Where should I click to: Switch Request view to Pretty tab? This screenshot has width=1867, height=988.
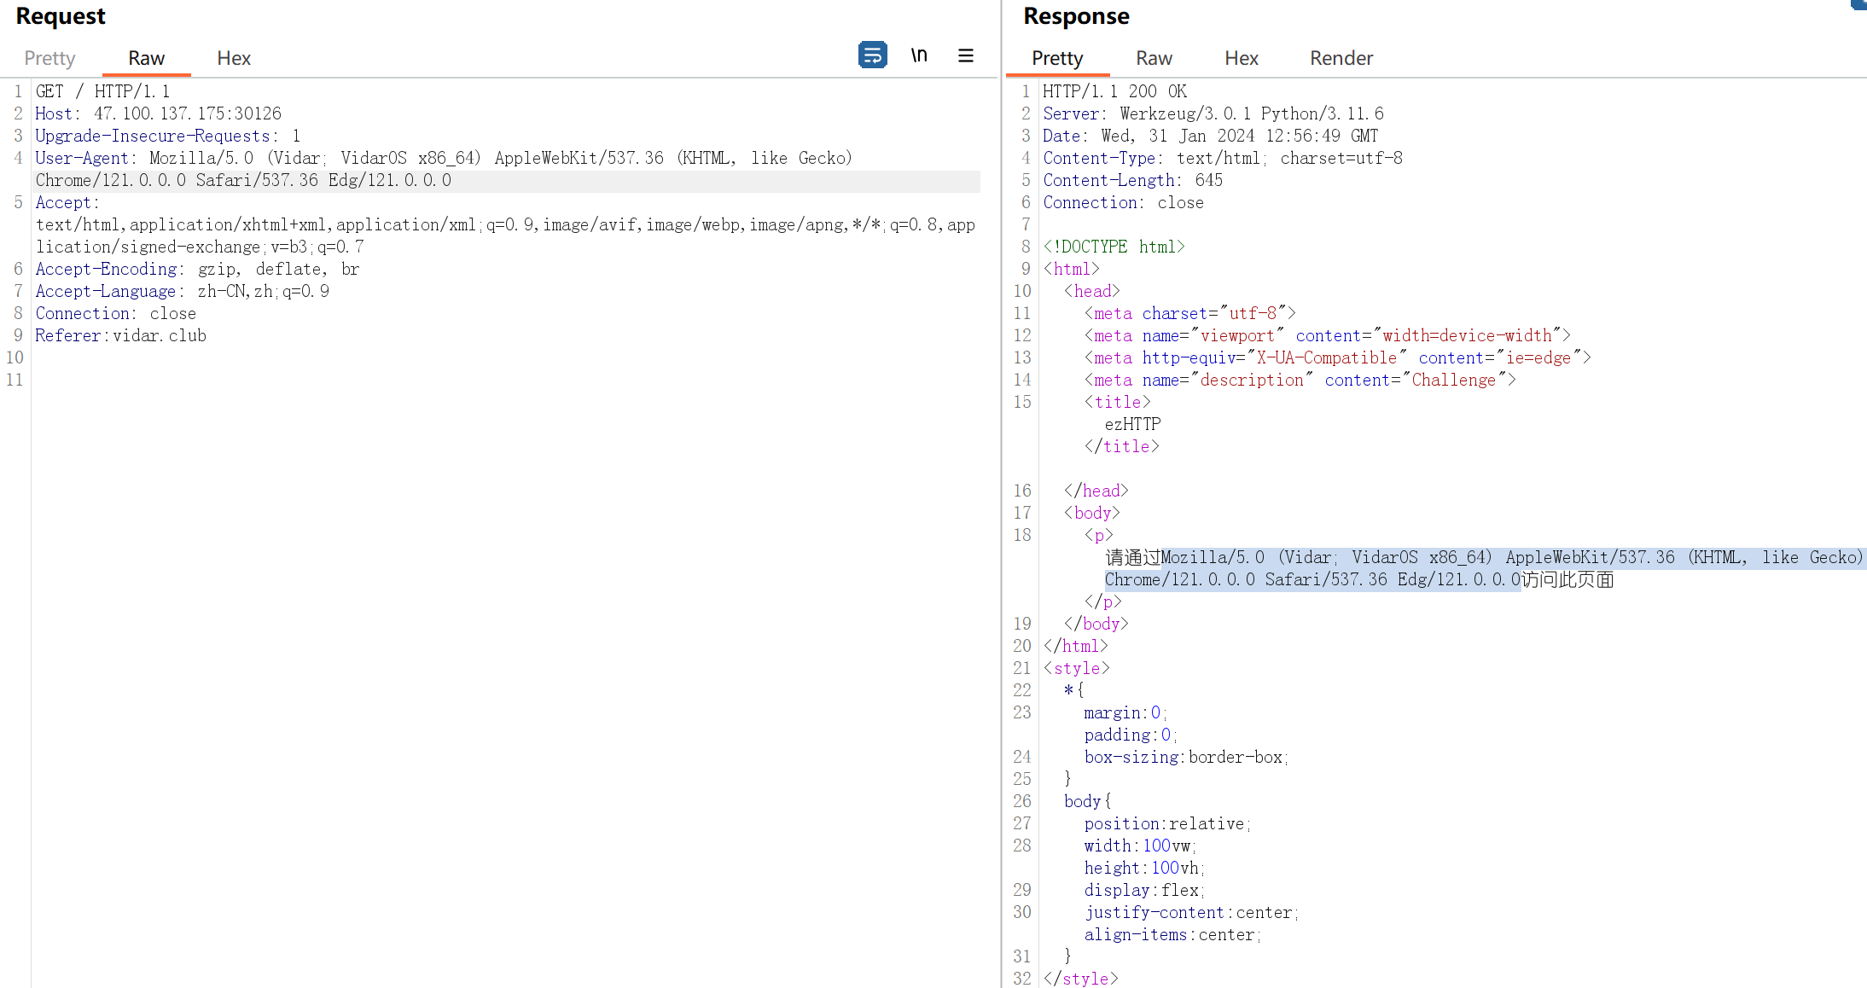(49, 58)
